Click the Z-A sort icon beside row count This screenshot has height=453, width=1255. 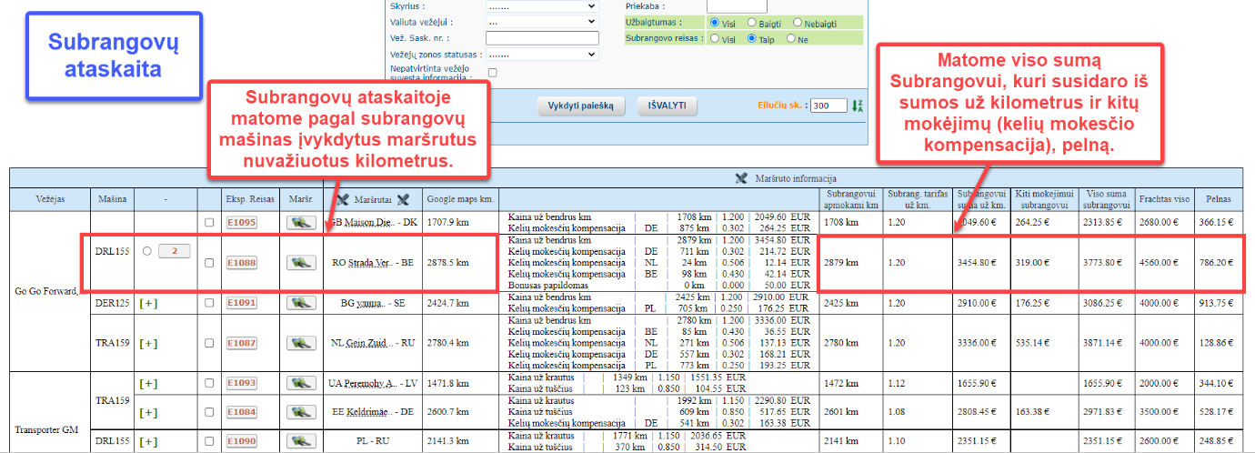(858, 106)
